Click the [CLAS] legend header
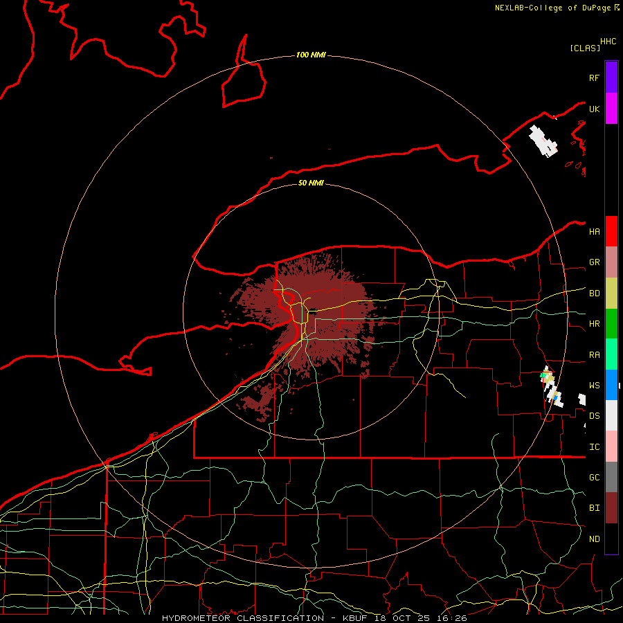Viewport: 623px width, 623px height. coord(585,48)
